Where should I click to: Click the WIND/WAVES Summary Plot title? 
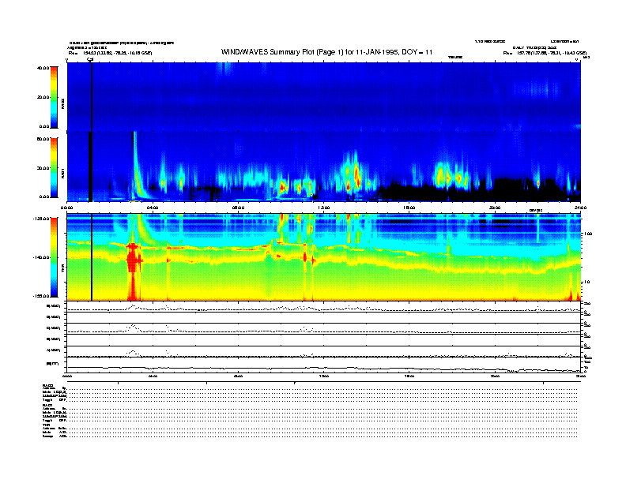tap(326, 52)
